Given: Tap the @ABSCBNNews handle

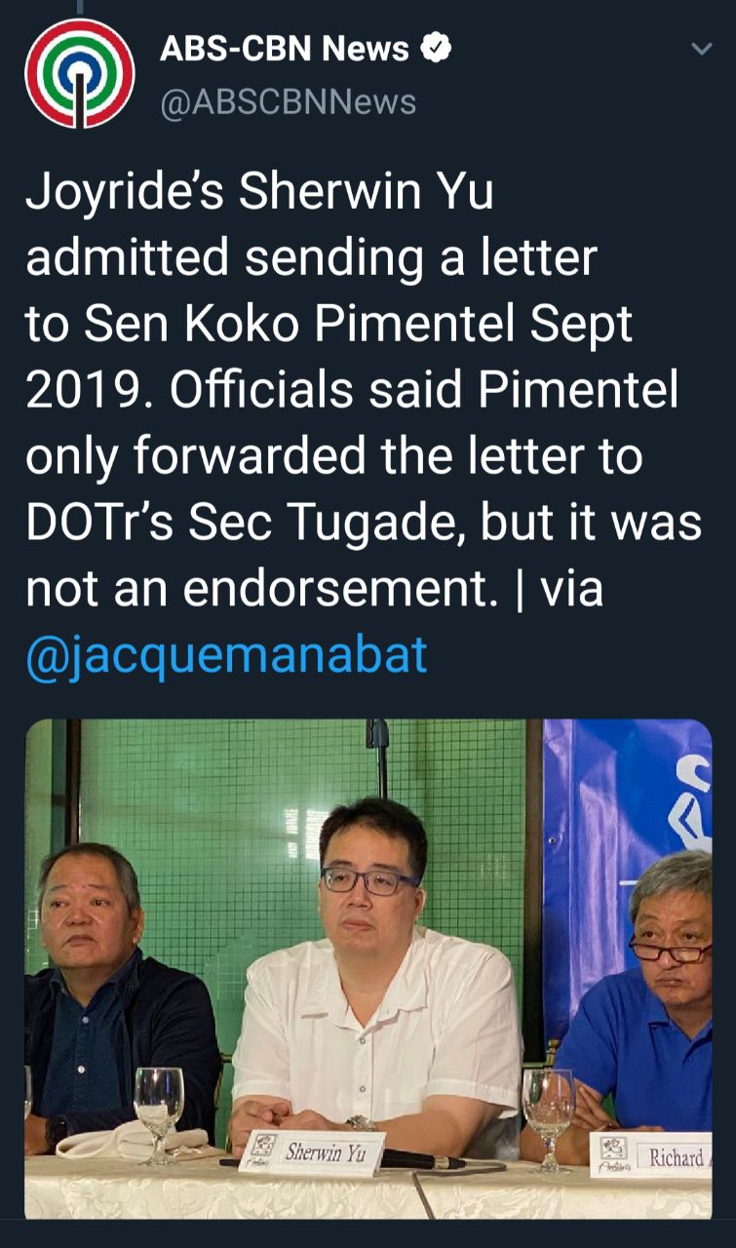Looking at the screenshot, I should coord(288,101).
